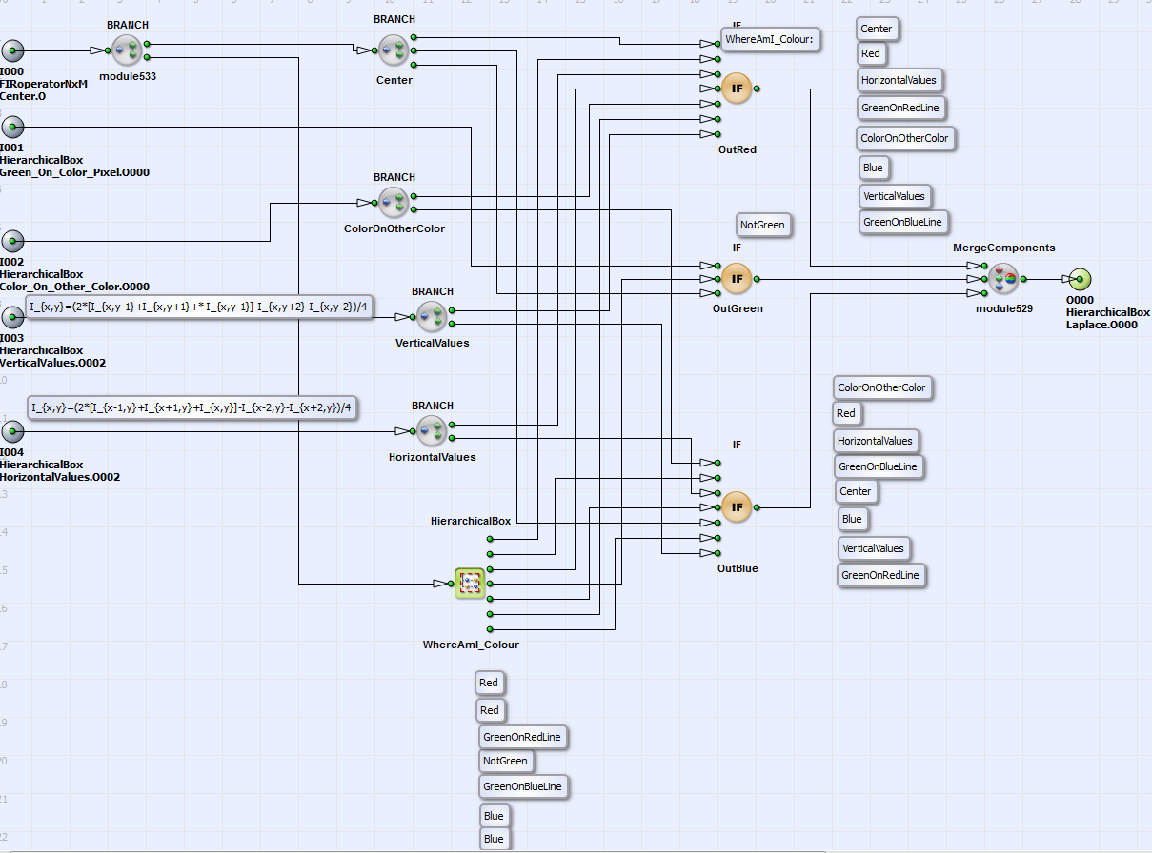The height and width of the screenshot is (853, 1152).
Task: Click the 'MergeComponents' title text
Action: 1004,248
